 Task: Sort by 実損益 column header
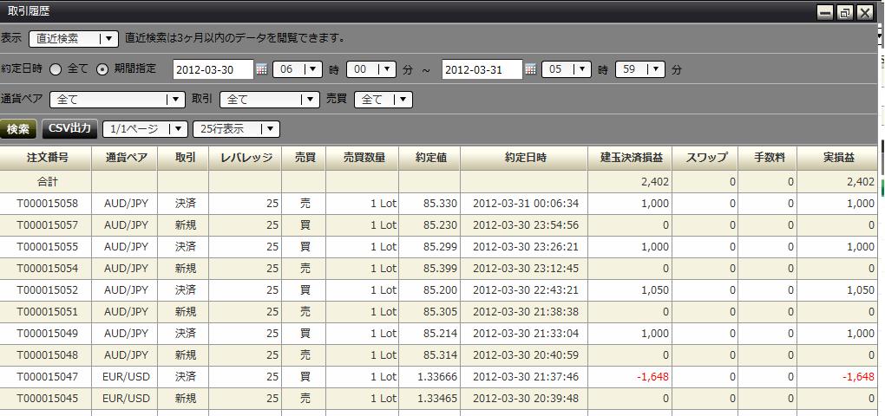coord(837,158)
